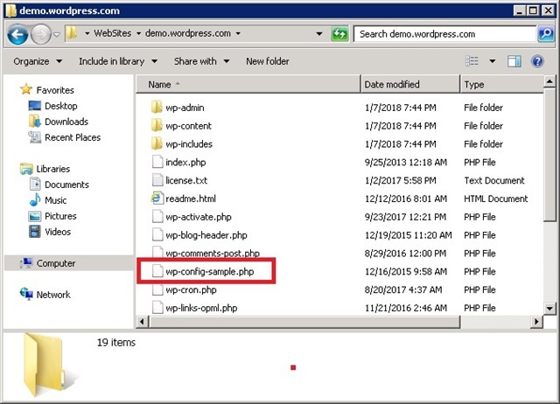The height and width of the screenshot is (404, 560).
Task: Open Downloads in the navigation pane
Action: (x=58, y=122)
